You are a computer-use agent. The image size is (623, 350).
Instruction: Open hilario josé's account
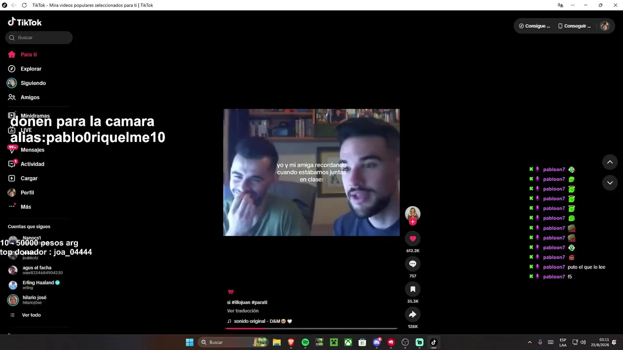tap(27, 300)
